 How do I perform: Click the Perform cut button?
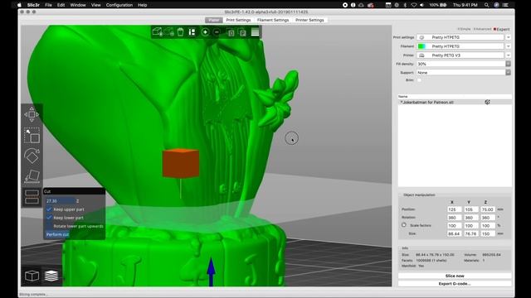point(57,234)
